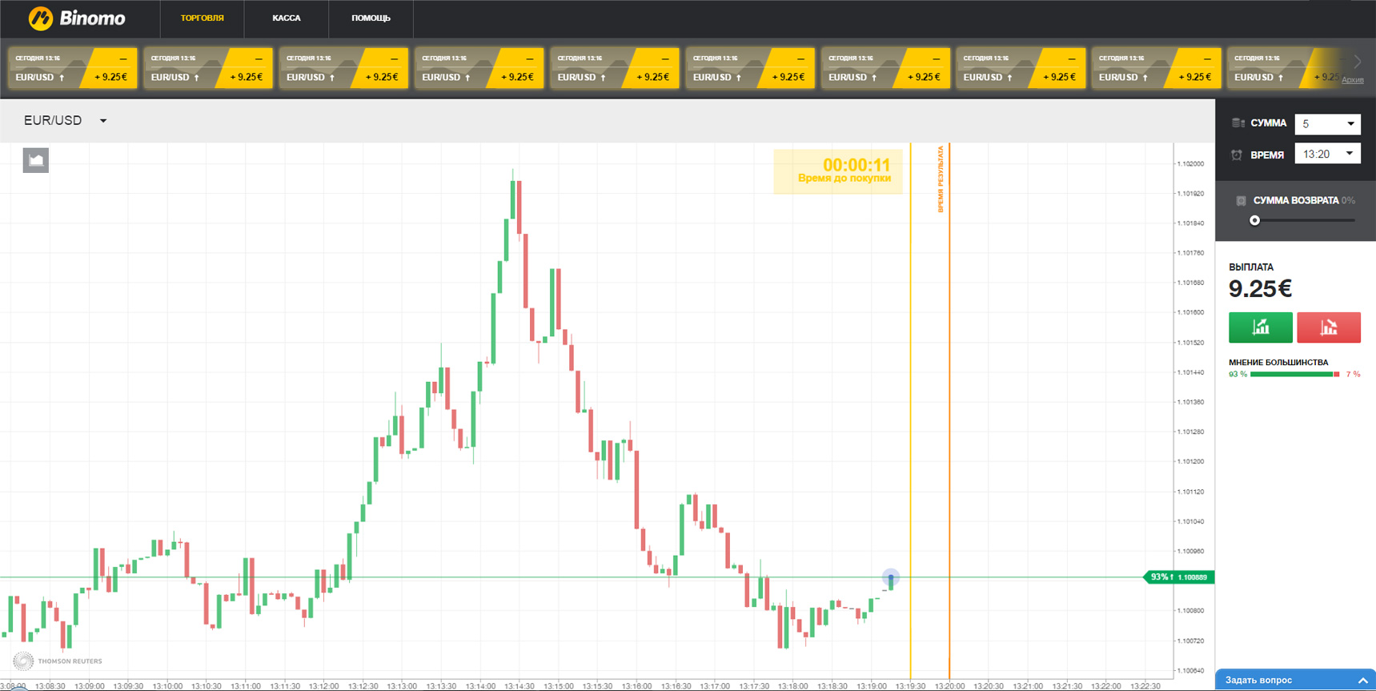Open the chart type icon button

pyautogui.click(x=36, y=160)
